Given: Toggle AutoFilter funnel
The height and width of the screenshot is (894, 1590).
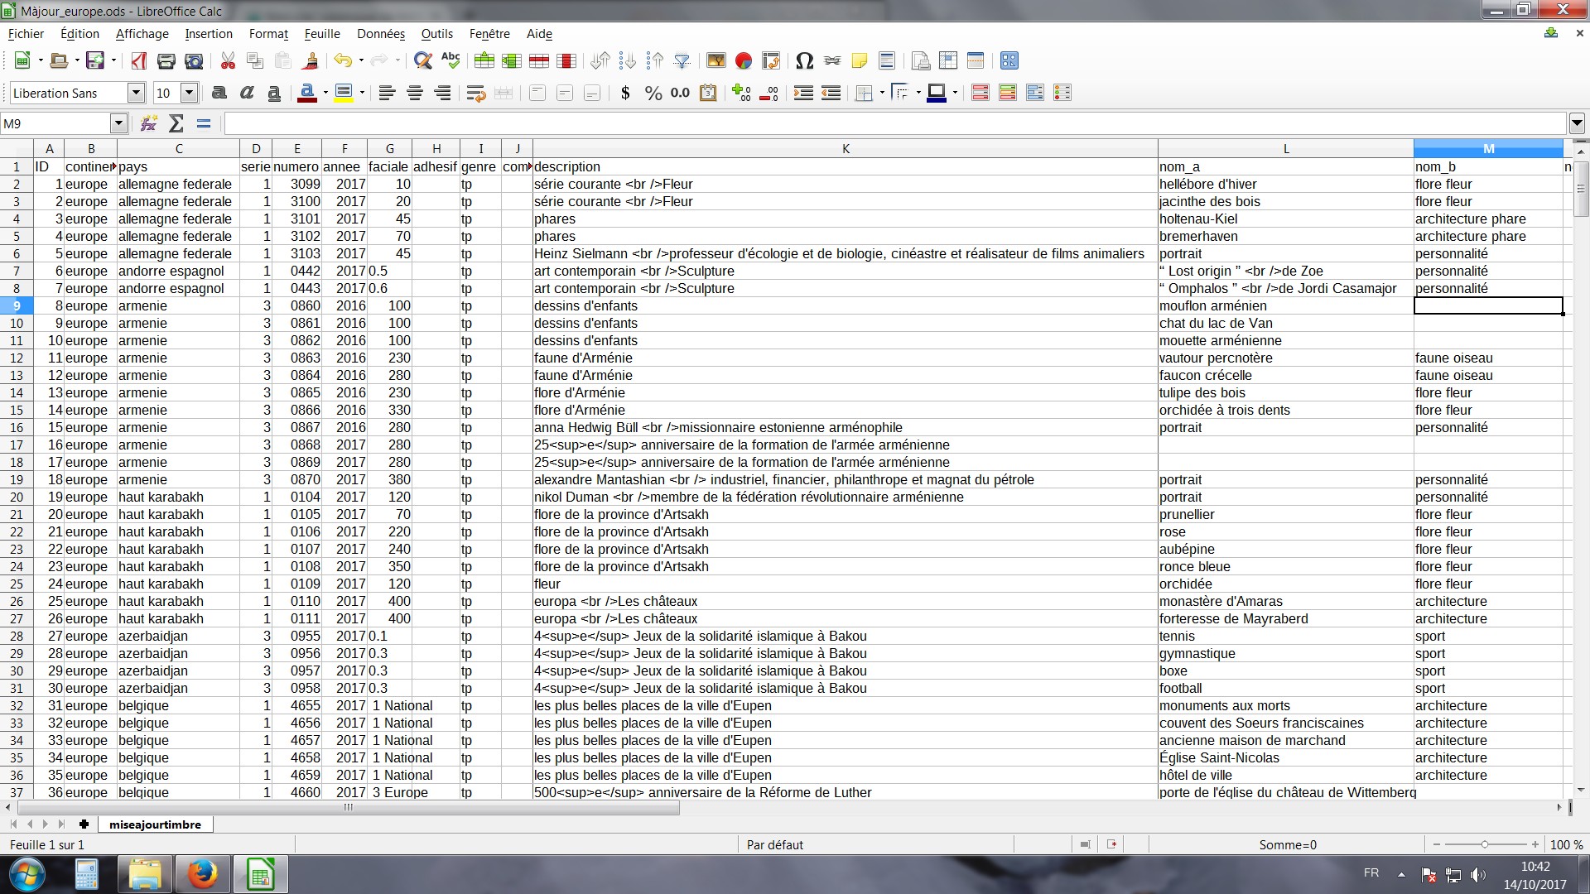Looking at the screenshot, I should [682, 60].
